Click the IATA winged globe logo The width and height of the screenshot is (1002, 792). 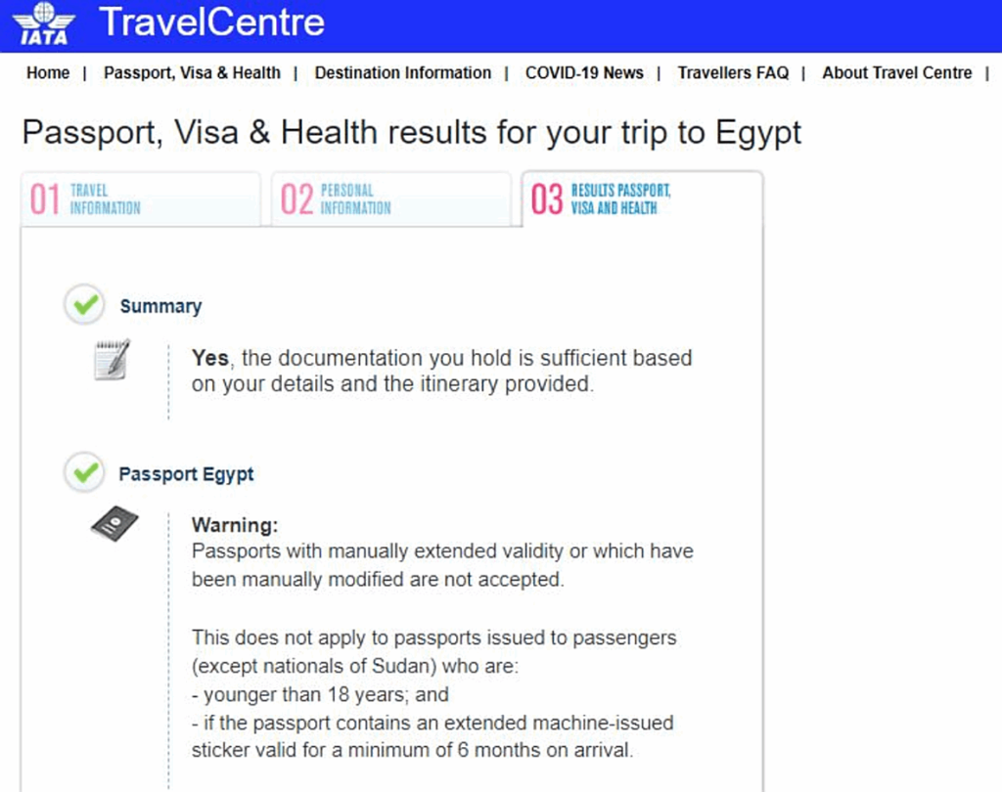44,24
